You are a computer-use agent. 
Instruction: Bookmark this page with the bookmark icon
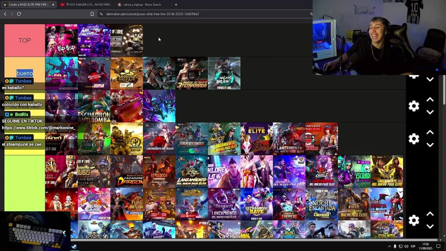[x=92, y=14]
